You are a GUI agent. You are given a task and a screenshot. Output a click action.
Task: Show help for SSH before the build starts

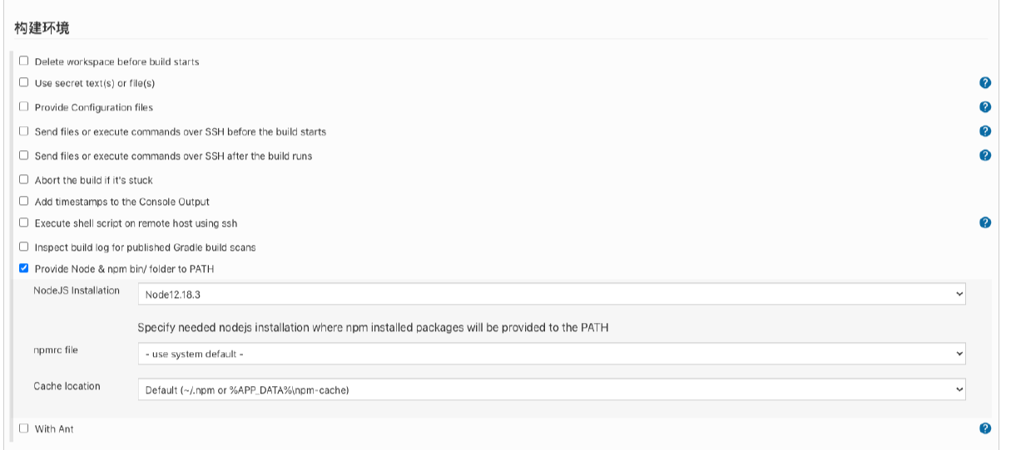pyautogui.click(x=985, y=131)
